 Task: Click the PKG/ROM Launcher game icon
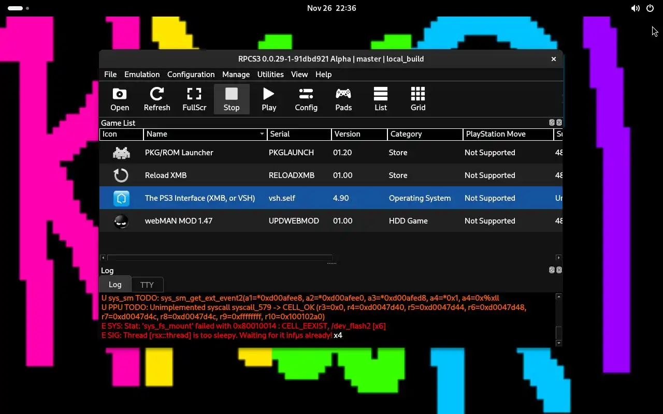(121, 153)
